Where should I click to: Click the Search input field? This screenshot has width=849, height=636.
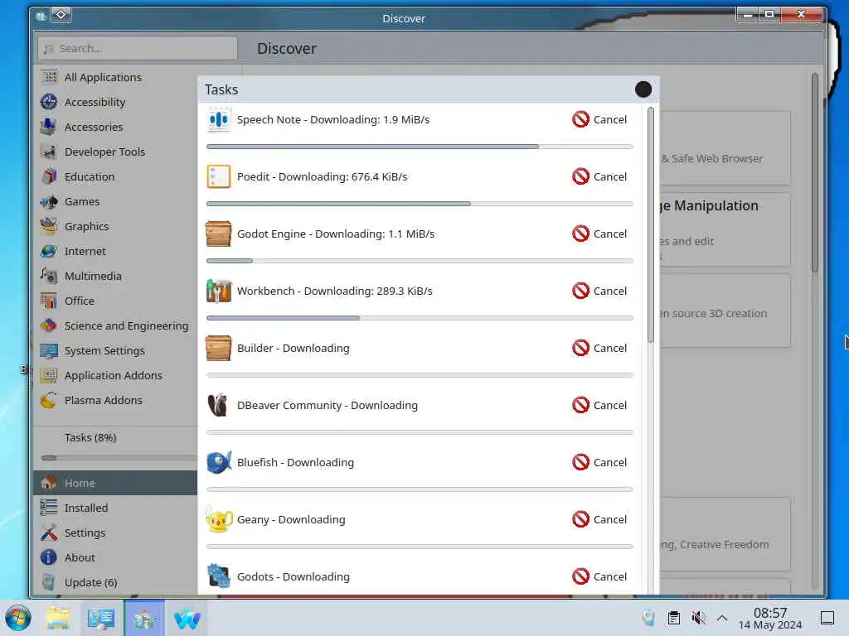(x=138, y=49)
